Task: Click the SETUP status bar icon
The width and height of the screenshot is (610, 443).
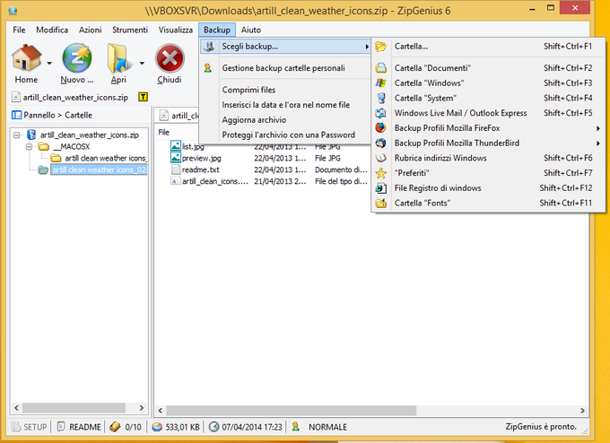Action: [x=16, y=427]
